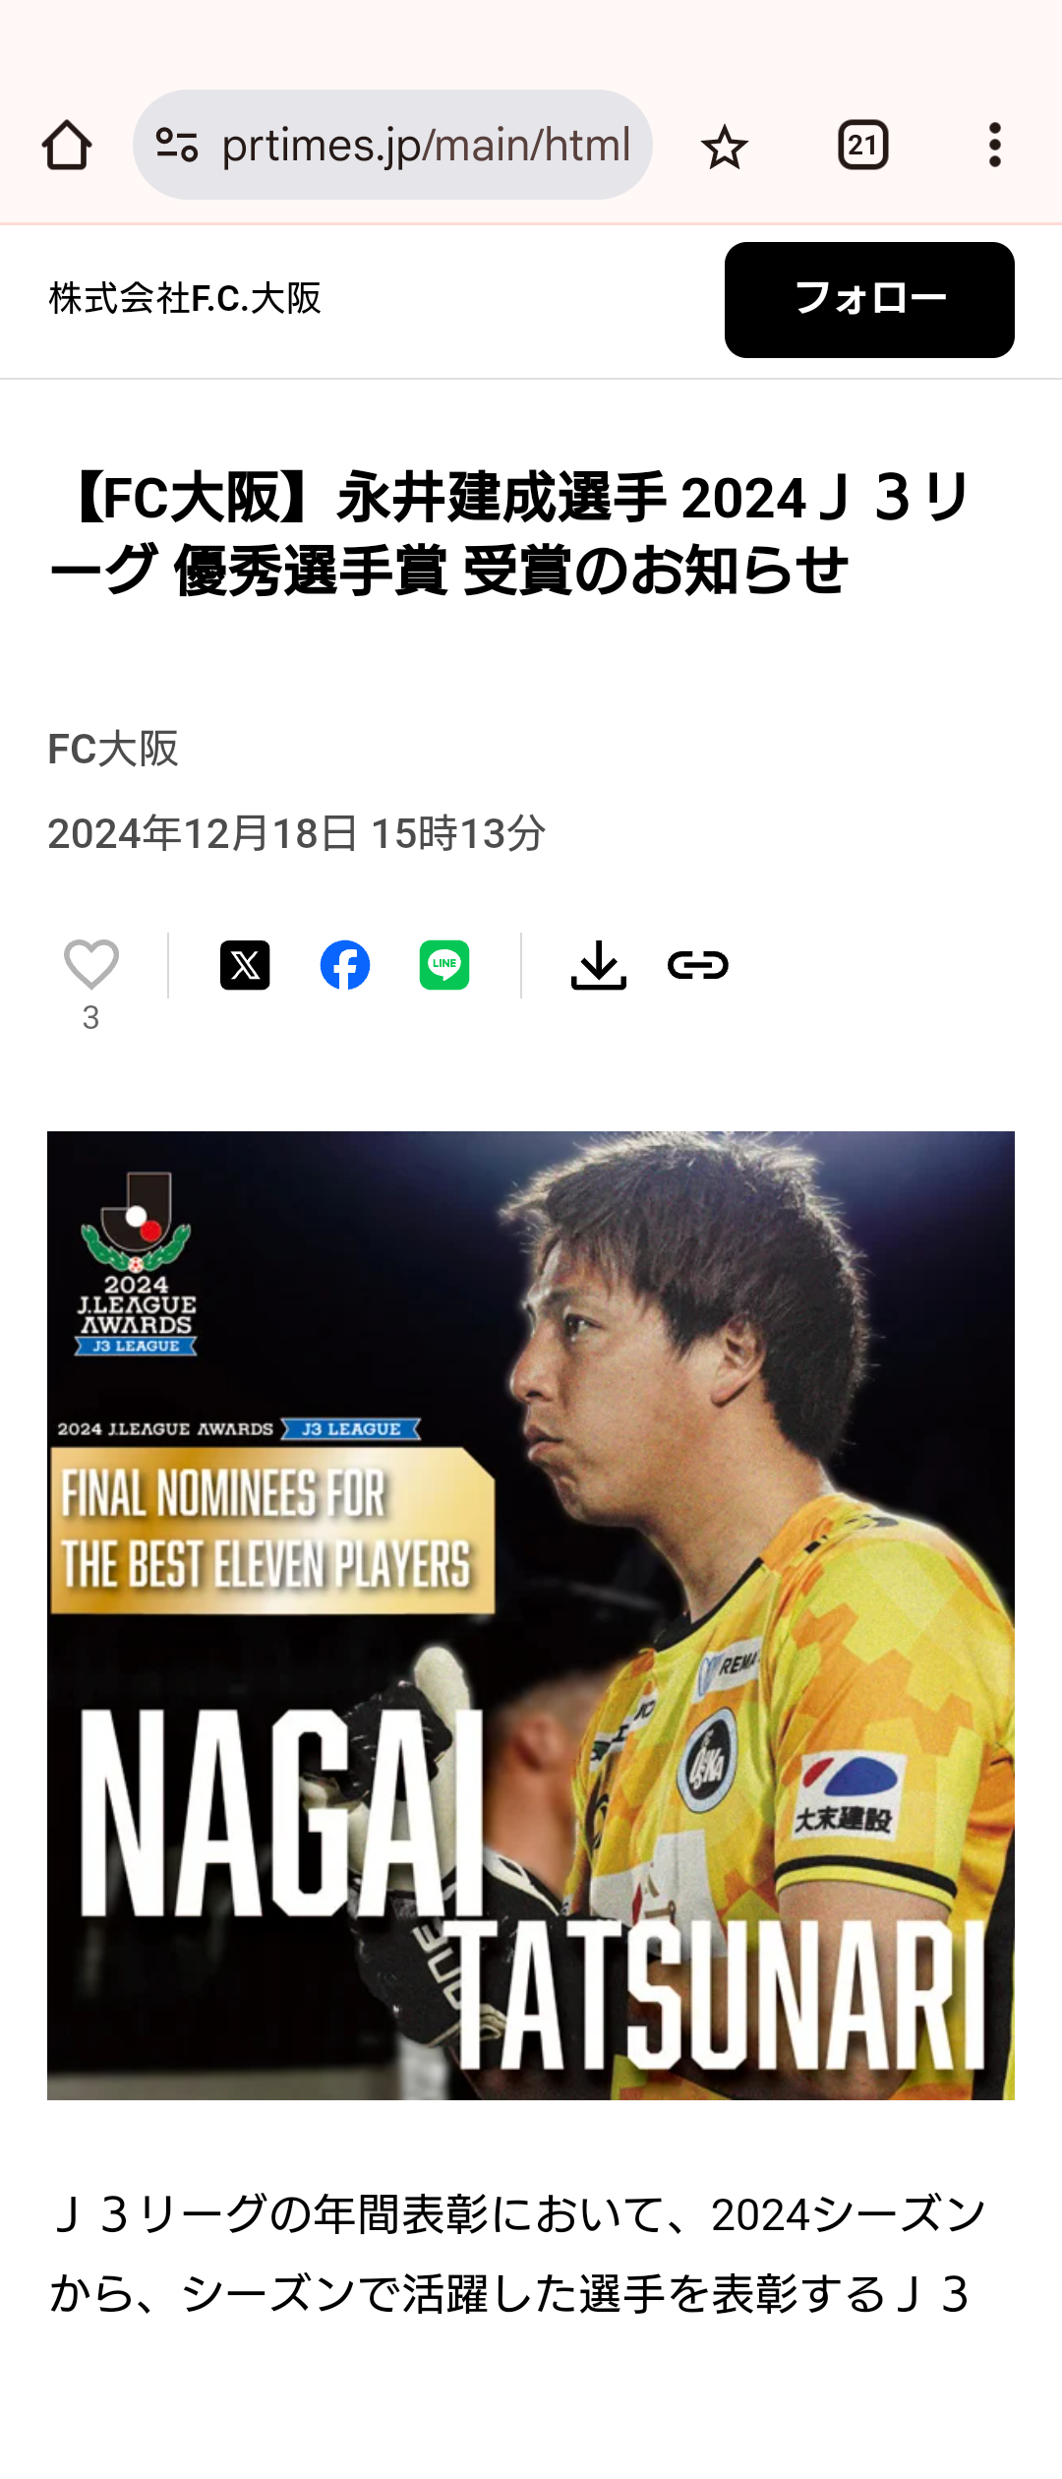Copy the article link with the chain icon
This screenshot has height=2479, width=1062.
(x=698, y=965)
